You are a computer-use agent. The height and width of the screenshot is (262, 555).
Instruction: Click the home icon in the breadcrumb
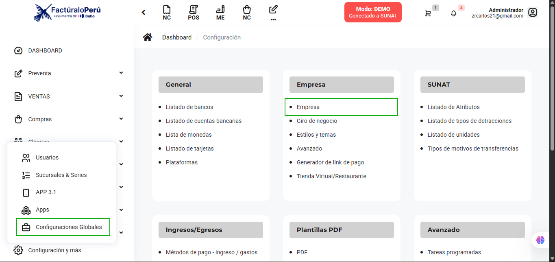tap(147, 37)
